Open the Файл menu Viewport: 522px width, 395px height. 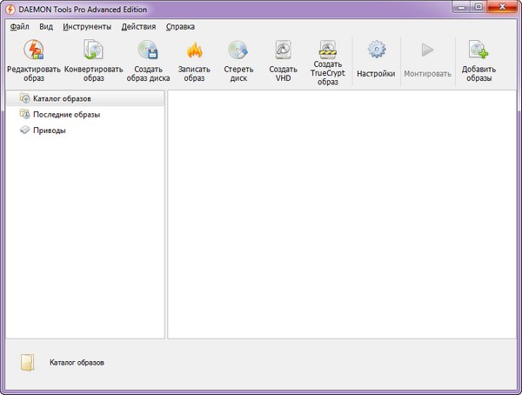click(x=19, y=27)
